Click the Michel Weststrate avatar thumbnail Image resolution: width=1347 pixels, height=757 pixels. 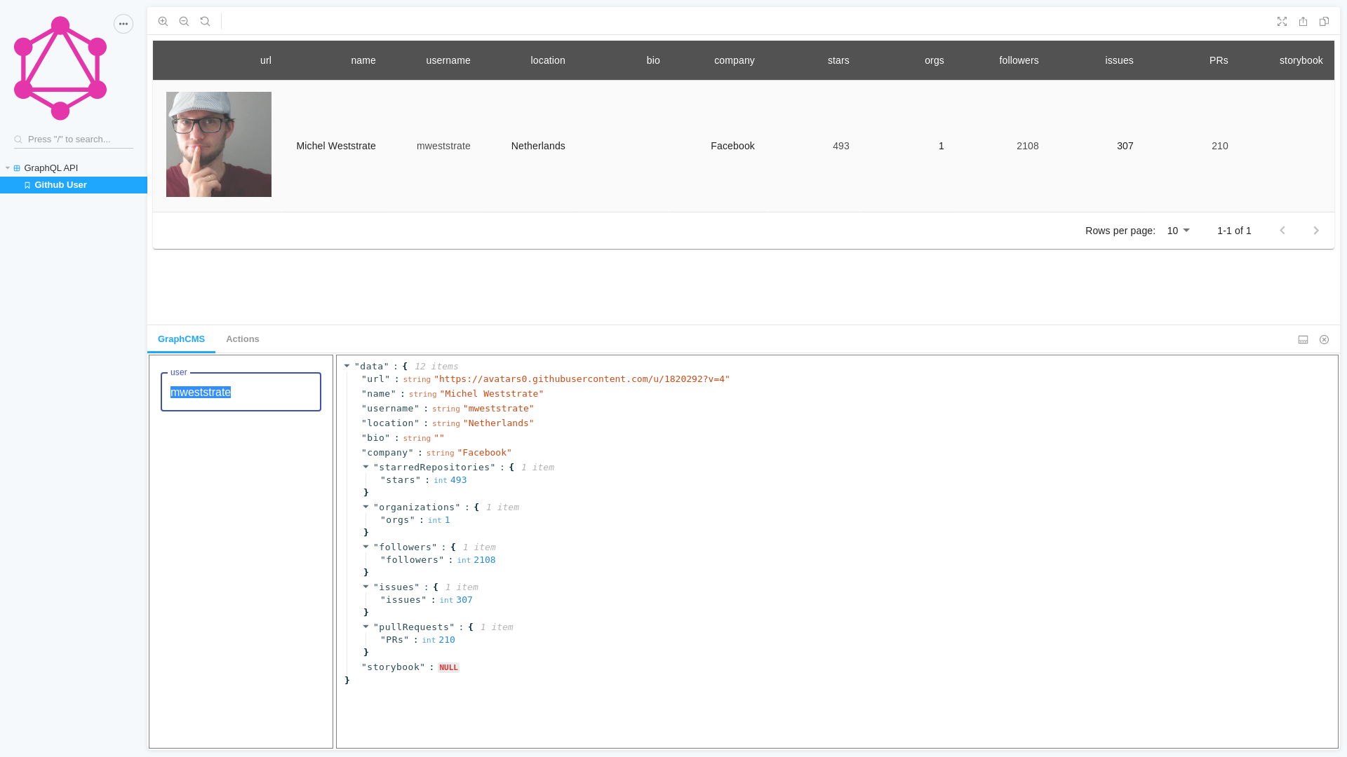pos(218,144)
